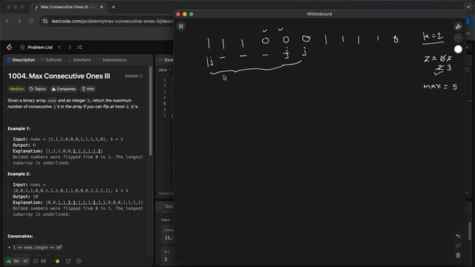Undo the last Whiteboard stroke
475x267 pixels.
point(458,236)
